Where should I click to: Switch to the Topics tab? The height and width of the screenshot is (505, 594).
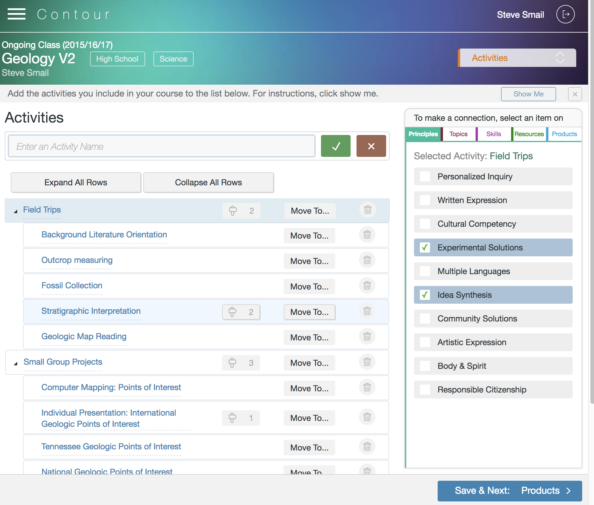pos(458,134)
